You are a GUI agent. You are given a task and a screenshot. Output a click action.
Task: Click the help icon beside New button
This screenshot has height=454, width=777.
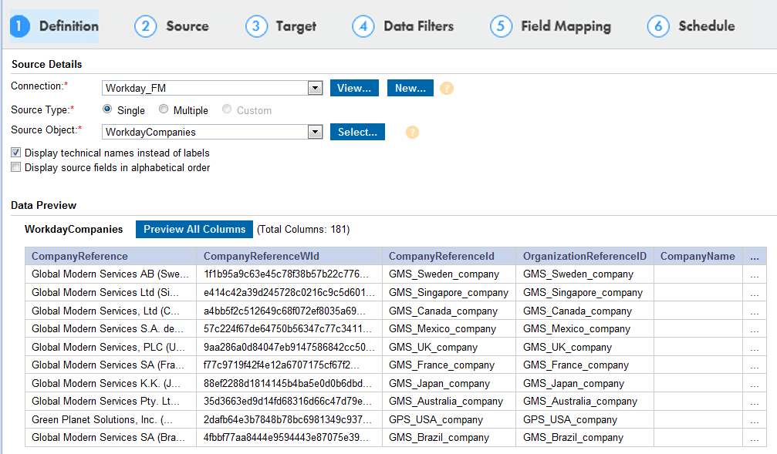tap(447, 89)
